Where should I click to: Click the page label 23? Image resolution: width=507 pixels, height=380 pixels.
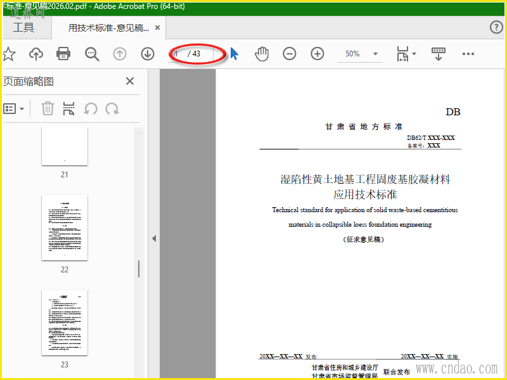click(65, 365)
